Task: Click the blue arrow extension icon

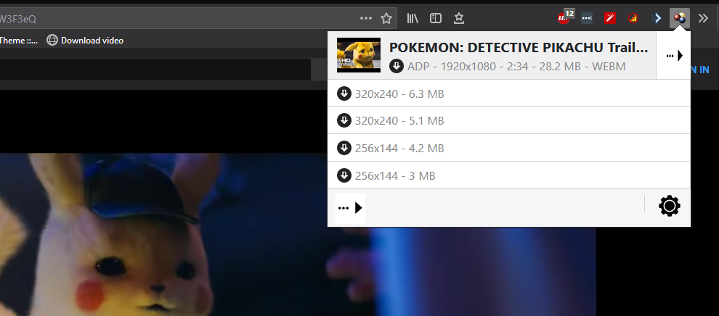Action: point(657,18)
